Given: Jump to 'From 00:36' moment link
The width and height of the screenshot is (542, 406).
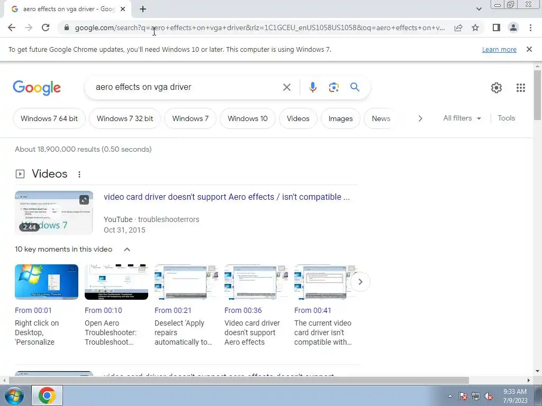Looking at the screenshot, I should tap(243, 310).
